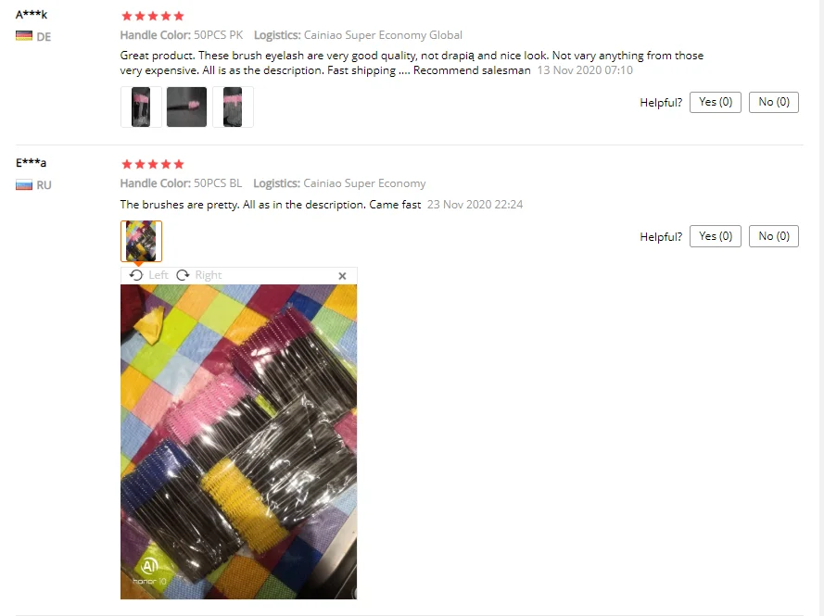Click the 'Left' rotate label
Screen dimensions: 824x616
(x=158, y=275)
